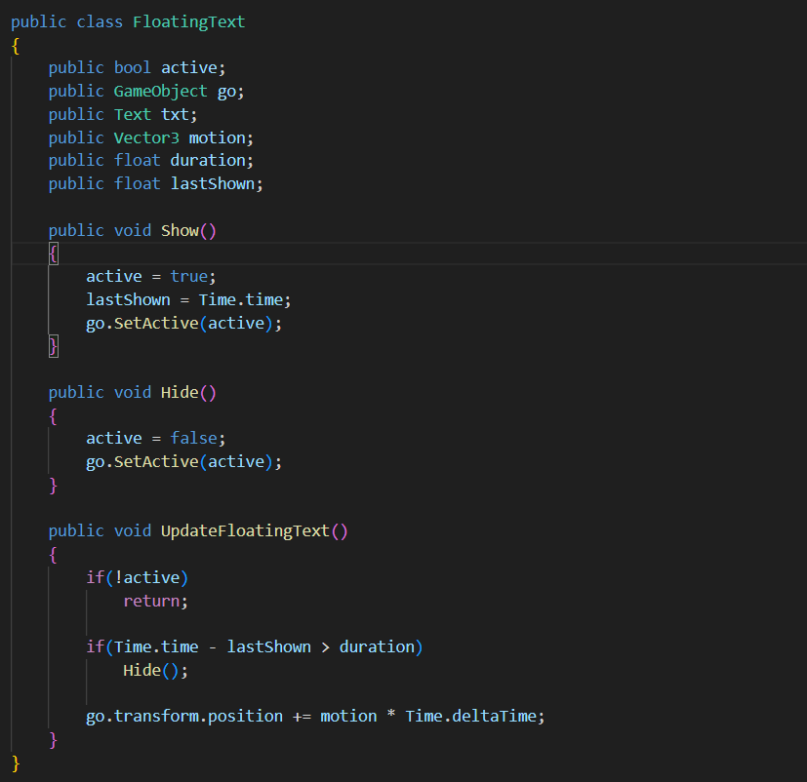Click the 'txt' variable in the Text declaration

175,114
